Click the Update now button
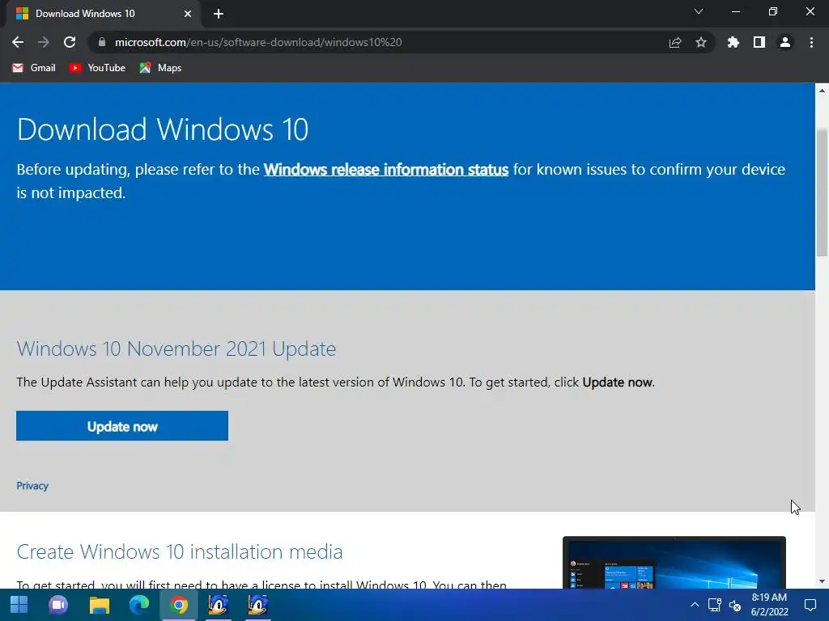 122,425
